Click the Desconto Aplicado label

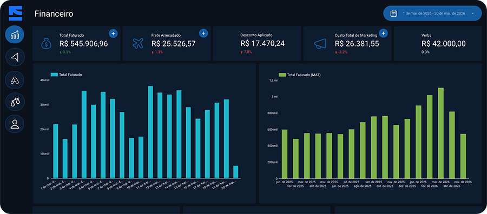(x=256, y=35)
